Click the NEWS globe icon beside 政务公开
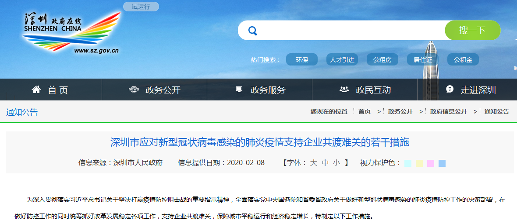Viewport: 517px width, 224px height. 134,90
